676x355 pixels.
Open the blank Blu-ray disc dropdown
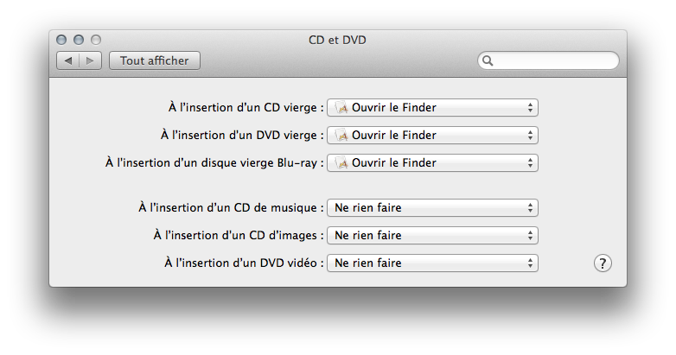pyautogui.click(x=432, y=163)
